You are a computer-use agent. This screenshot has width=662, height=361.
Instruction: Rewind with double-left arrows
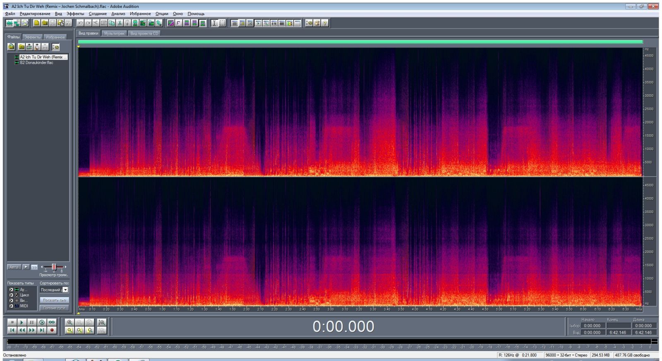[x=22, y=330]
